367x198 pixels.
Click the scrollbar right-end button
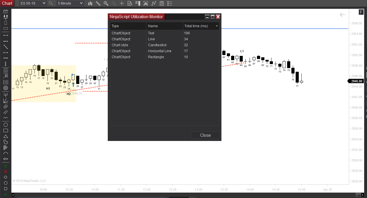[362, 195]
